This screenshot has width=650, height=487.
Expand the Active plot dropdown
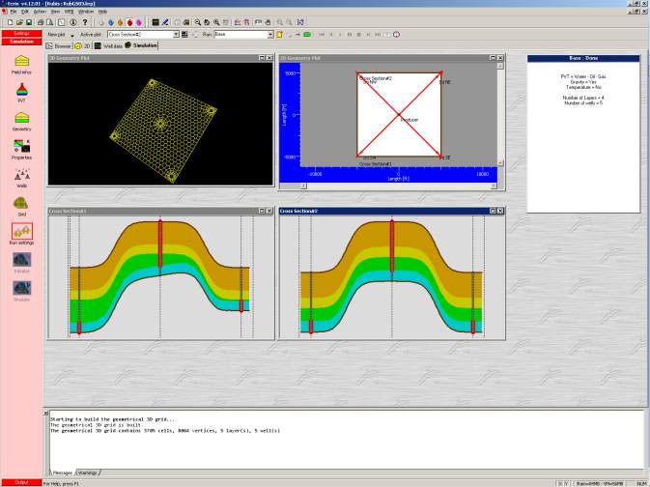point(176,34)
